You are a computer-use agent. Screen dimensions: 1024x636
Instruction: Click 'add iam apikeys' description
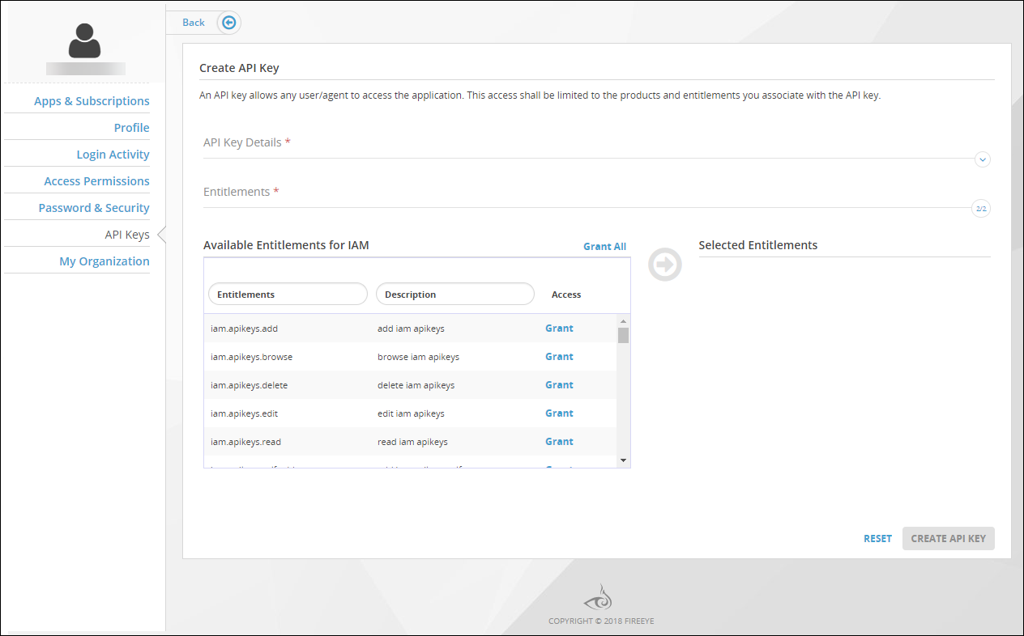411,329
